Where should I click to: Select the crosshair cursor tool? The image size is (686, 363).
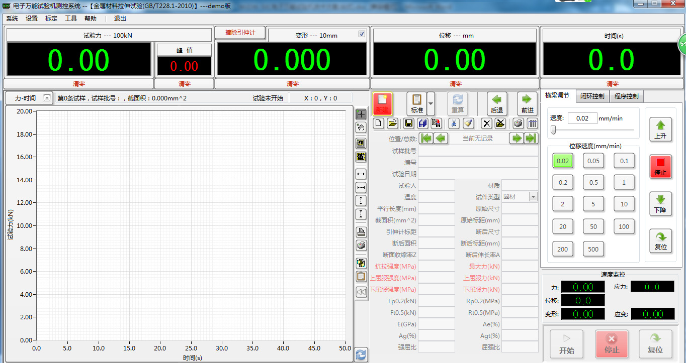[361, 114]
